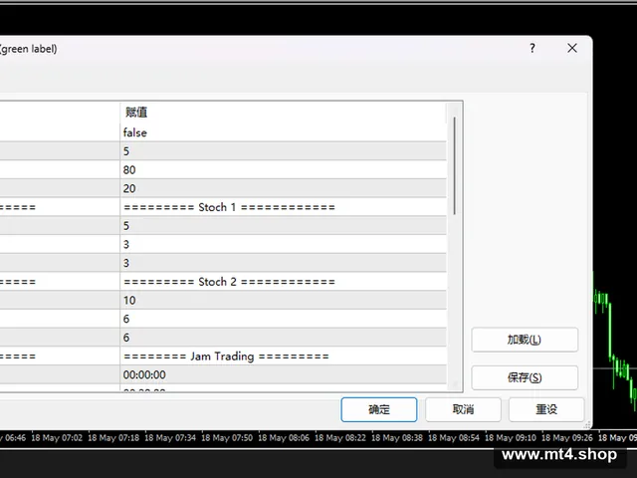Select the value 6 just above Jam Trading
The height and width of the screenshot is (478, 637).
tap(283, 338)
